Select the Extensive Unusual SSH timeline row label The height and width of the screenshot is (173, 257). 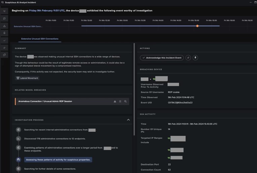point(28,26)
